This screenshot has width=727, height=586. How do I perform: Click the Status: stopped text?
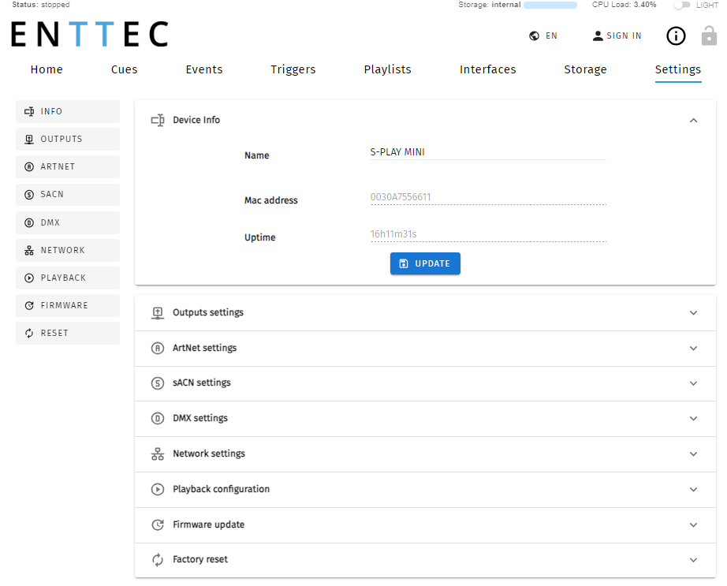41,5
